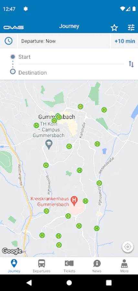
Task: Switch to the Departures tab
Action: tap(42, 266)
